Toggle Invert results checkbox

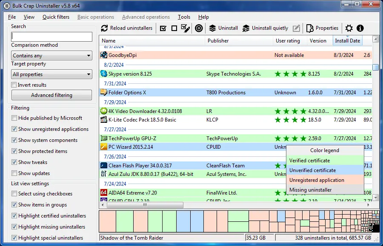tap(14, 85)
